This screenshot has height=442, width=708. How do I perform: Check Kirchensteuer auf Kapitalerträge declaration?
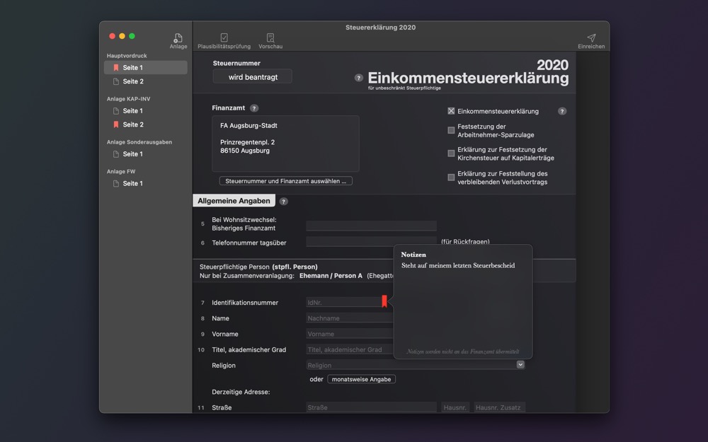point(451,153)
